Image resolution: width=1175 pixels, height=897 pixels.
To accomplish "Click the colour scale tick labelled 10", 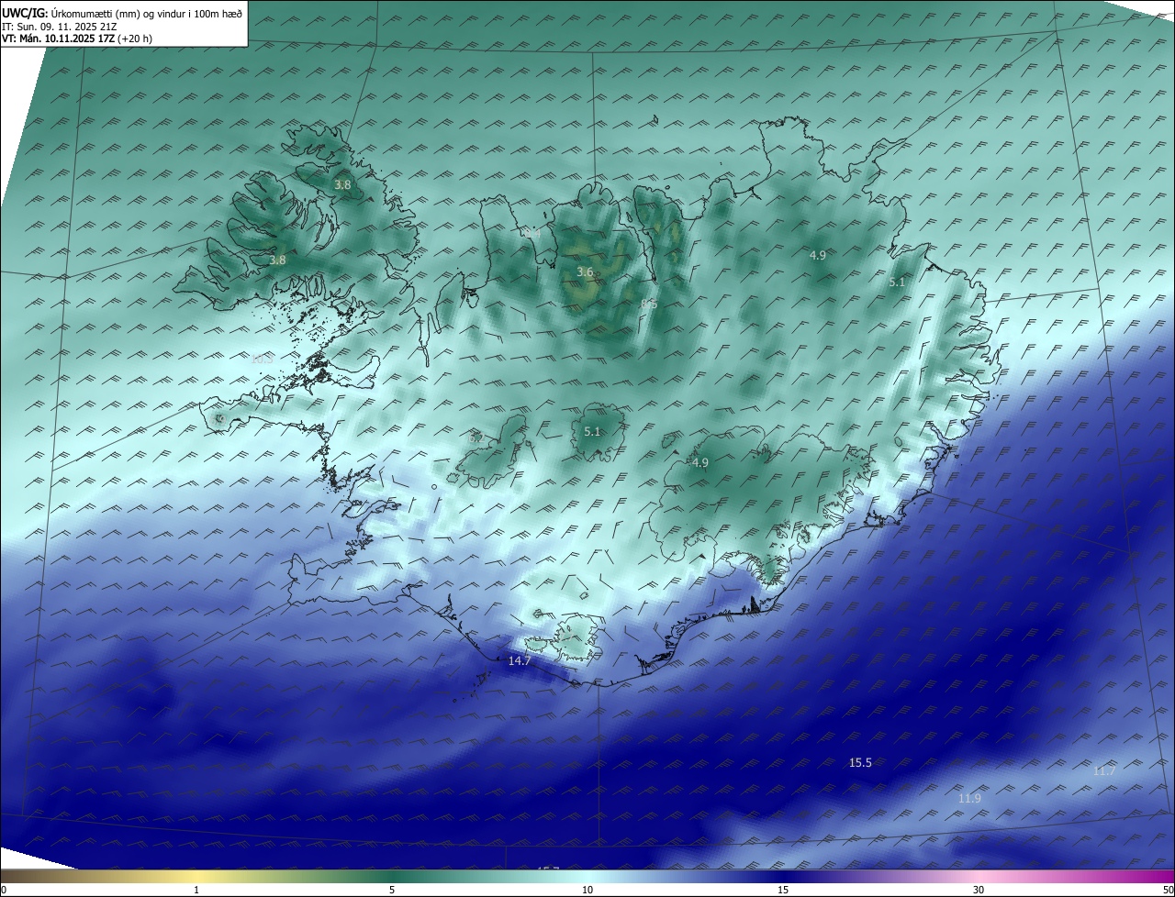I will coord(587,890).
